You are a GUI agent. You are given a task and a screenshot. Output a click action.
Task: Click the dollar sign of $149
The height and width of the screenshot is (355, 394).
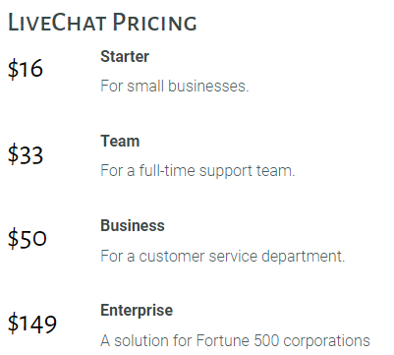click(14, 324)
